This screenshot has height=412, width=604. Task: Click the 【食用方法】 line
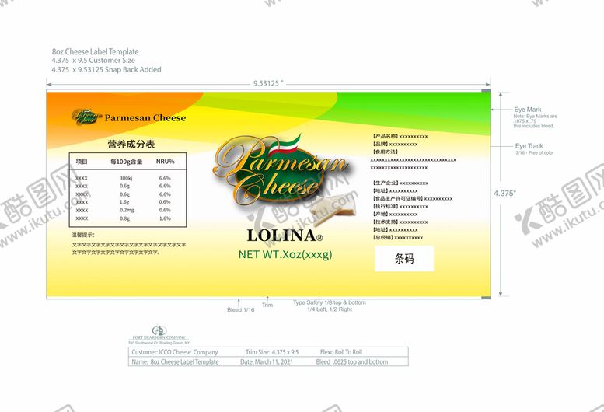click(386, 152)
